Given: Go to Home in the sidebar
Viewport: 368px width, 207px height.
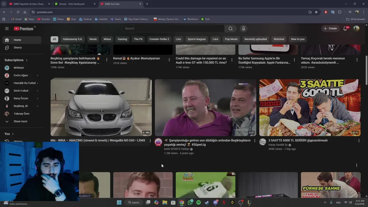Looking at the screenshot, I should 22,40.
